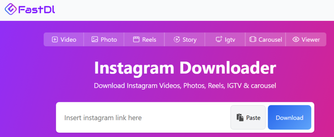Image resolution: width=334 pixels, height=137 pixels.
Task: Focus the Insert instagram link field
Action: tap(144, 118)
